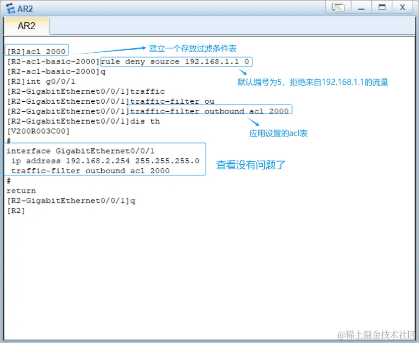This screenshot has width=419, height=343.
Task: Click the '[V200R003C00]' version line
Action: (x=38, y=131)
